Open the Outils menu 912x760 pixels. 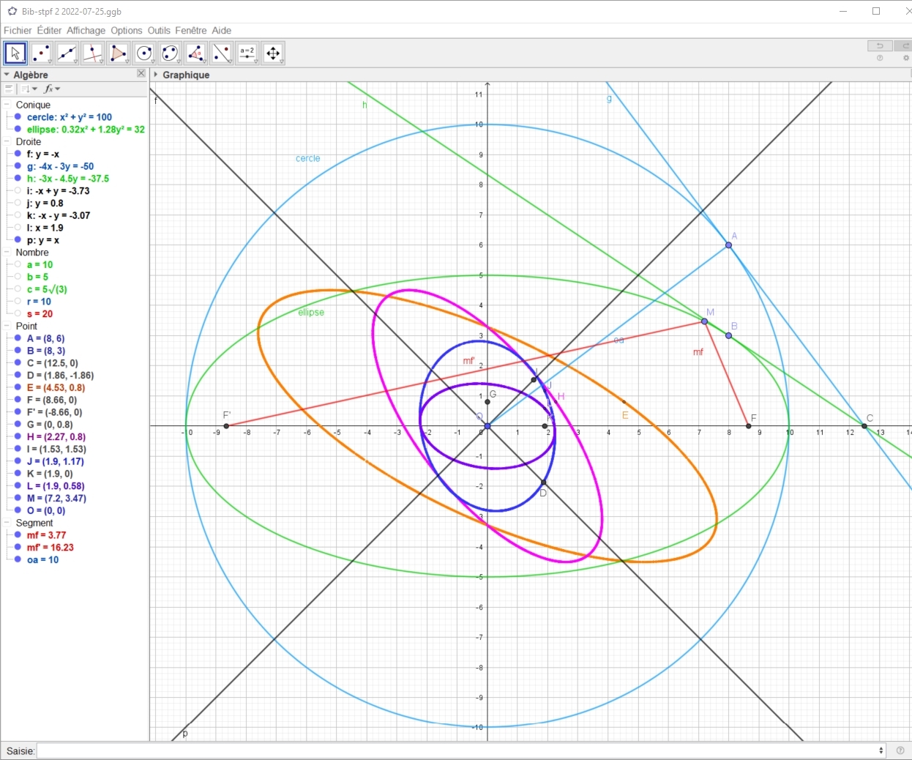158,30
